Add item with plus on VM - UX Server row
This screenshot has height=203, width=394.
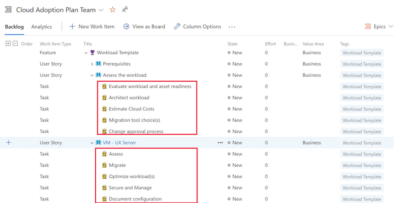click(9, 142)
